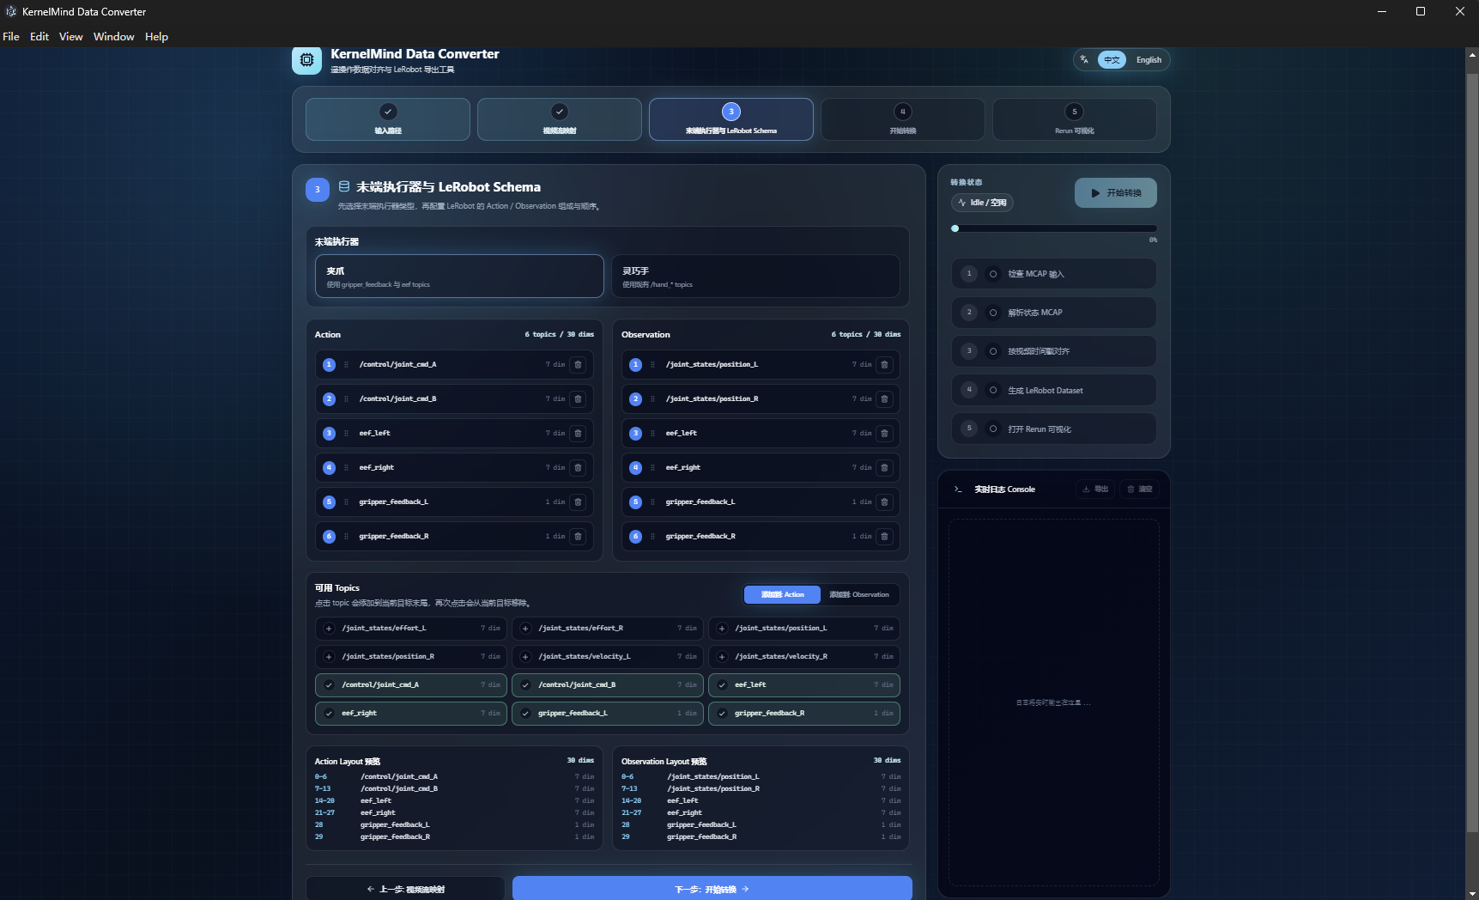
Task: Grab the drag handle of Action eef_right
Action: point(346,467)
